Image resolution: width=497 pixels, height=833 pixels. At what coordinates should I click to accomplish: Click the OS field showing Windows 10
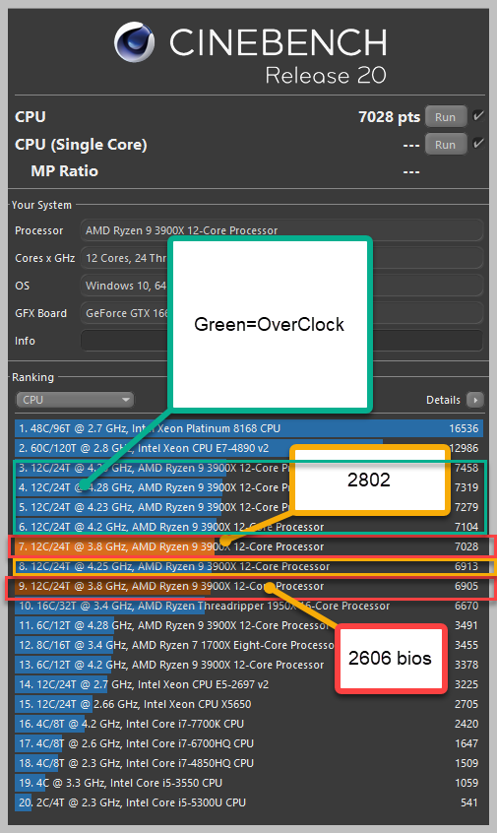pos(281,286)
